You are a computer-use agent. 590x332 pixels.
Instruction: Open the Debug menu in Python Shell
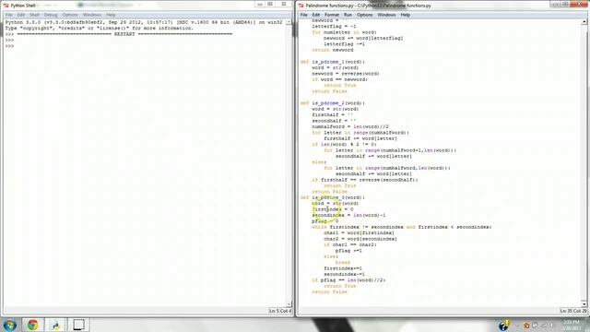[x=51, y=15]
